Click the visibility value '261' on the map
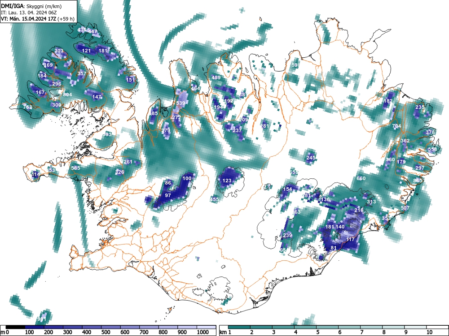 pos(128,162)
